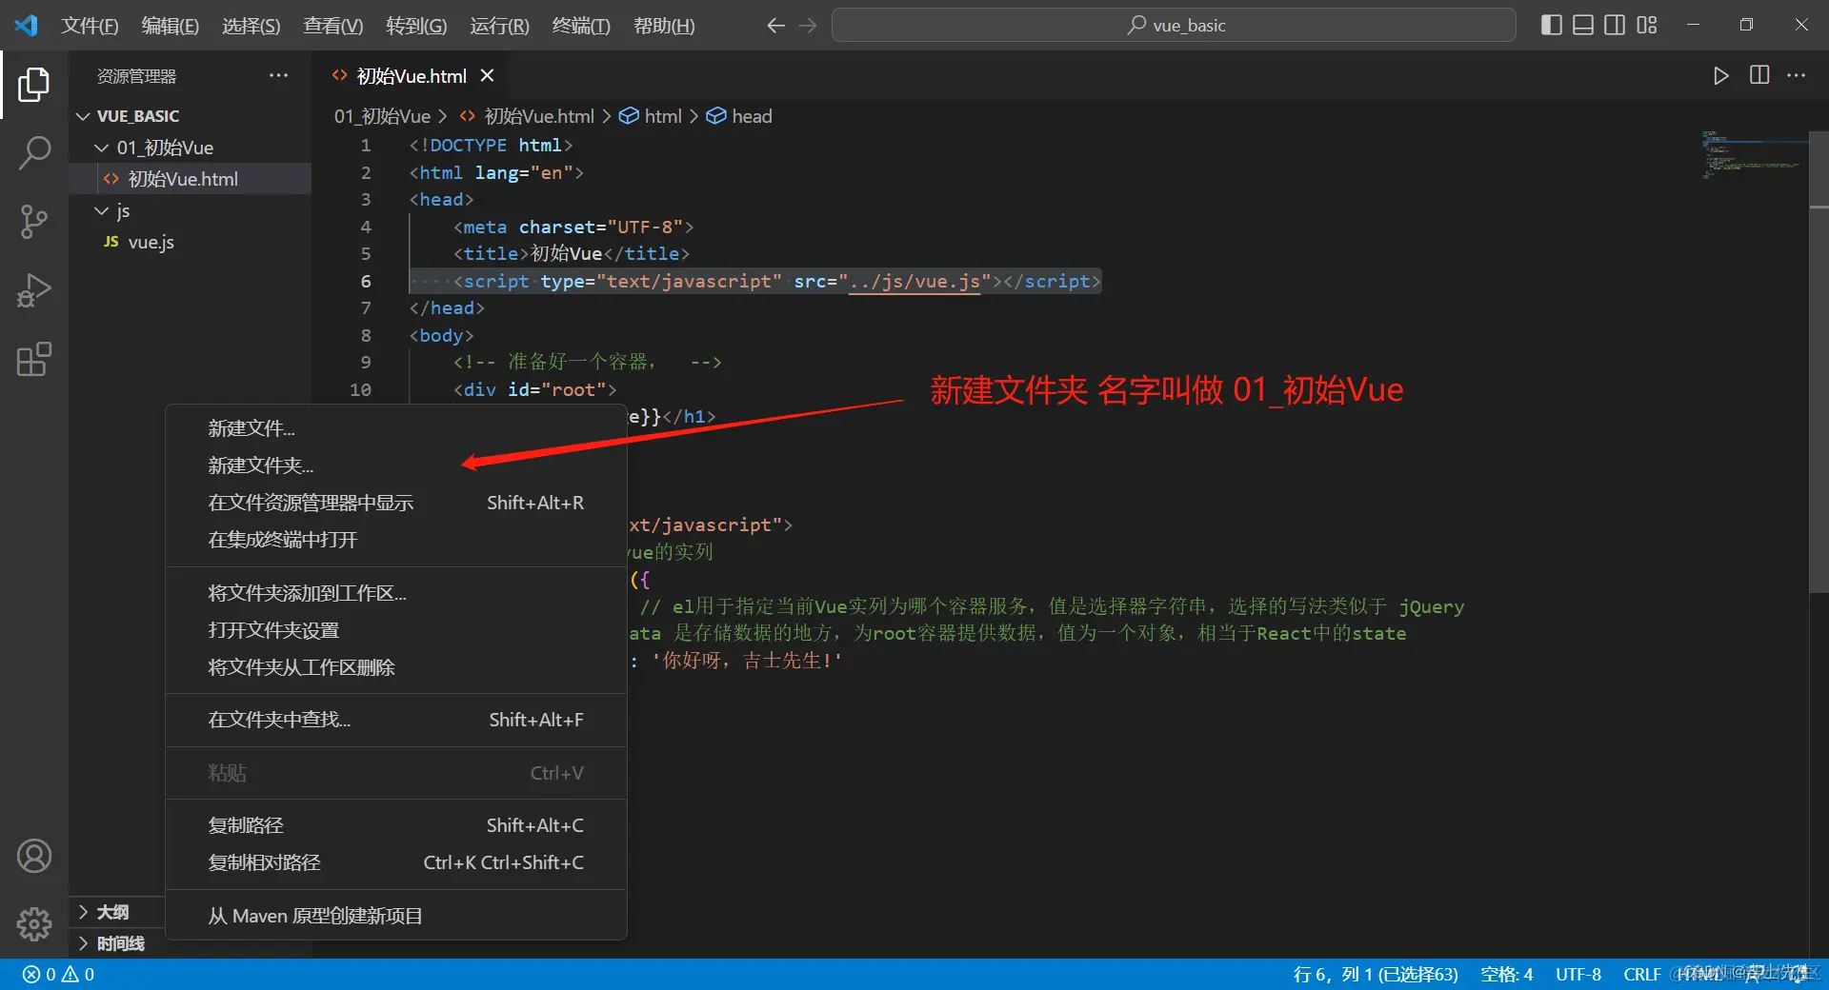Open the Manage gear settings icon
The height and width of the screenshot is (990, 1829).
[x=34, y=923]
